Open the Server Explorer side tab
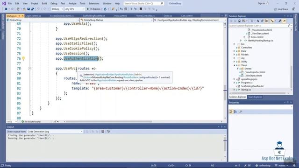 (x=3, y=21)
